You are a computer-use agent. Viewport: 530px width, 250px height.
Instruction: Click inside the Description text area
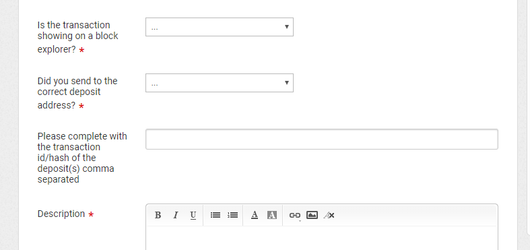tap(322, 238)
